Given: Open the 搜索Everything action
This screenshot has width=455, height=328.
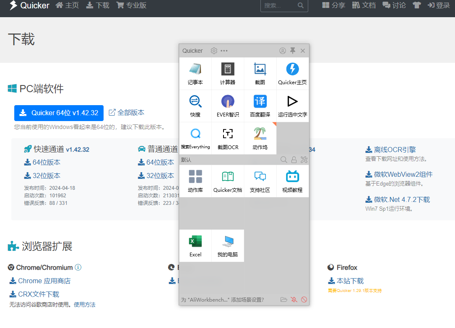Looking at the screenshot, I should click(x=195, y=138).
